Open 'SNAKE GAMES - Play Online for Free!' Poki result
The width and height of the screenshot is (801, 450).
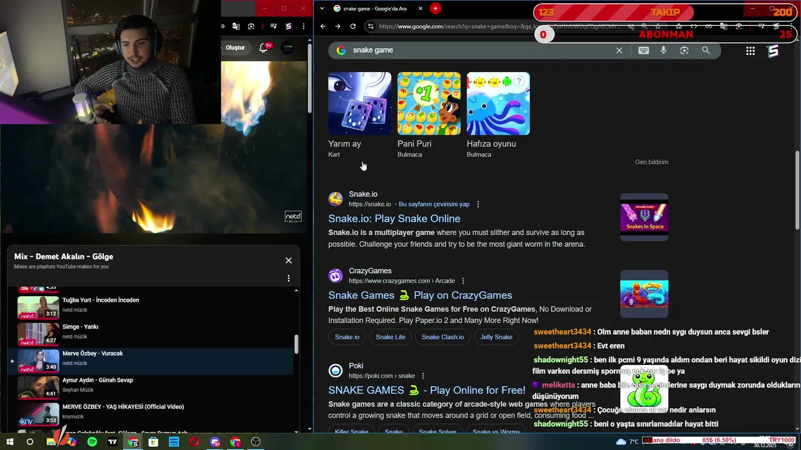(x=427, y=390)
